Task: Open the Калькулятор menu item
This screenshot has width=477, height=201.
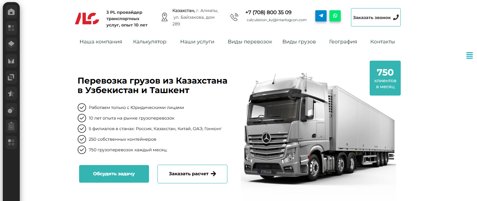Action: (150, 42)
